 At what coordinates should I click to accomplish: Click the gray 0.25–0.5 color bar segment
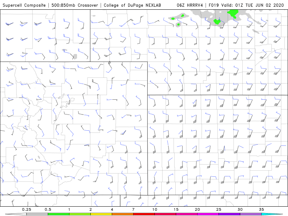coord(37,214)
